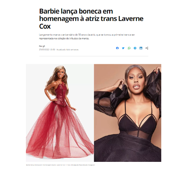Select the 25/05/2022 12h30 publication date
The height and width of the screenshot is (173, 196).
pyautogui.click(x=47, y=49)
